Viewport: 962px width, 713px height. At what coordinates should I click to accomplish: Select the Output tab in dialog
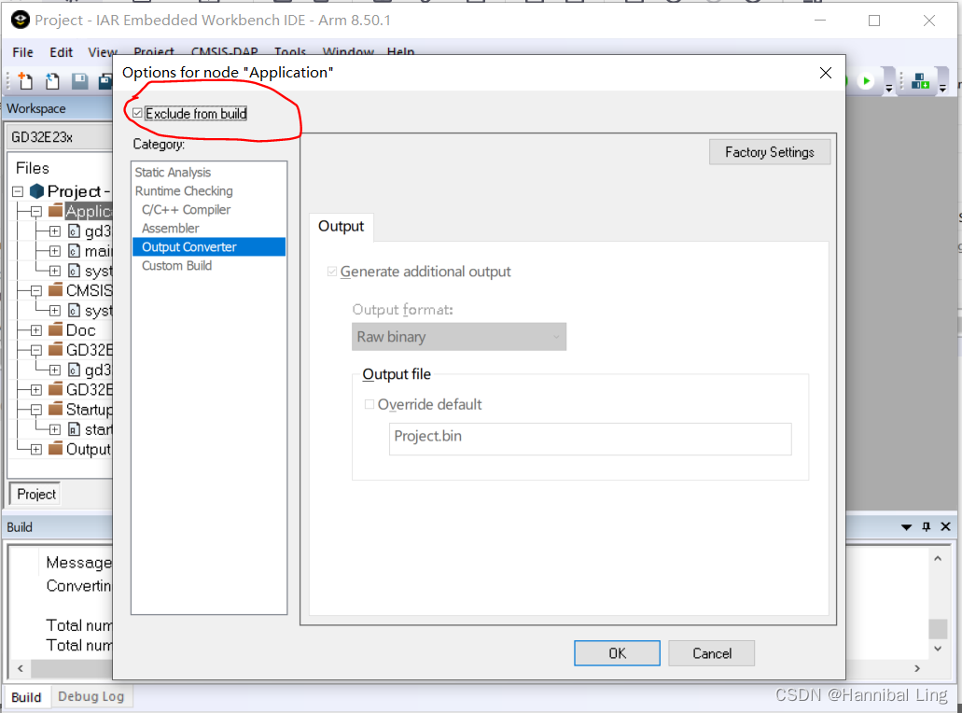coord(342,227)
